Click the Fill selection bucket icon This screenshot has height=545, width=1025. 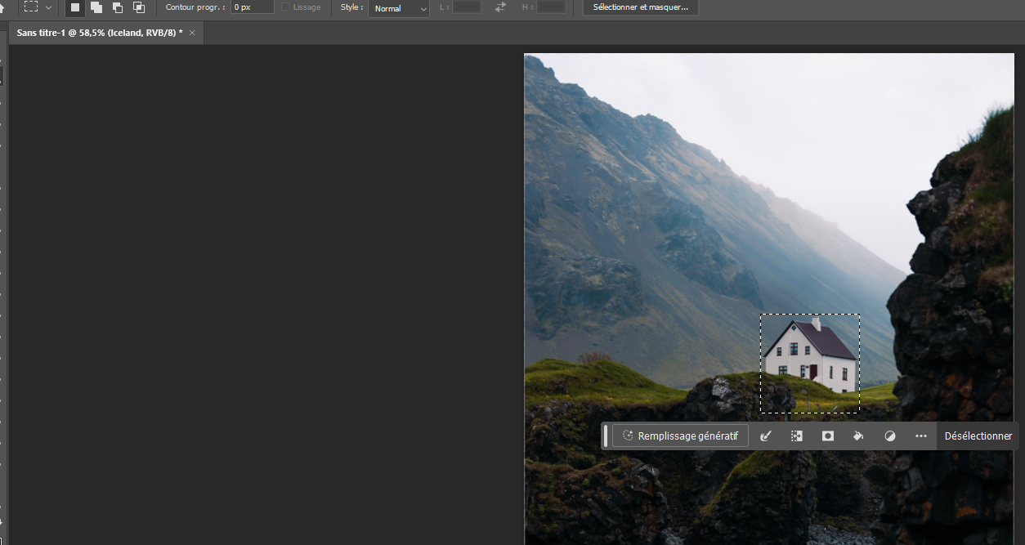pyautogui.click(x=858, y=436)
